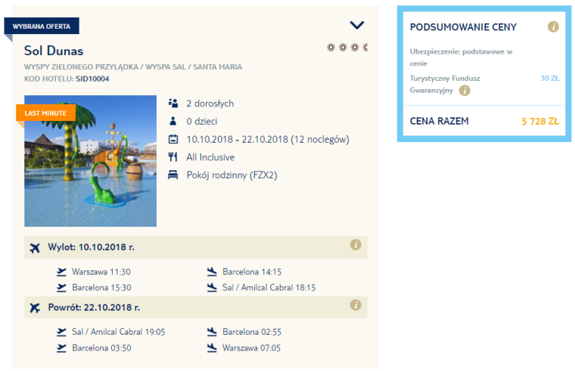Click the child icon beside 0 dzieci
The width and height of the screenshot is (575, 371).
point(173,121)
